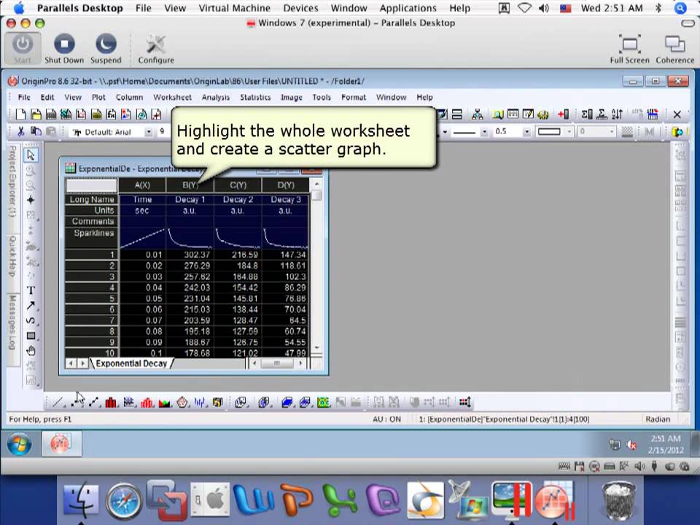
Task: Click the worksheet select-all corner cell
Action: 92,185
